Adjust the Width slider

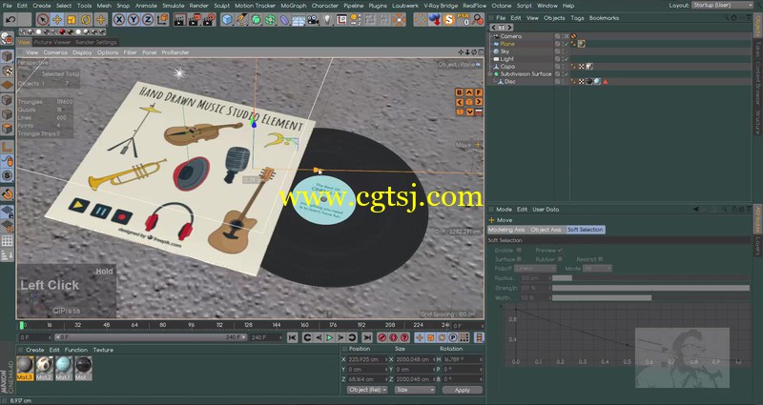coord(651,297)
